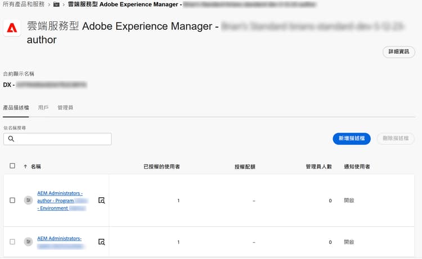Toggle the select-all header checkbox
This screenshot has width=422, height=259.
(12, 166)
